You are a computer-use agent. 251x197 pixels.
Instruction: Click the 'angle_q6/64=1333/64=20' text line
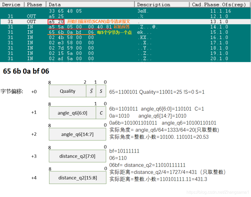(164, 130)
